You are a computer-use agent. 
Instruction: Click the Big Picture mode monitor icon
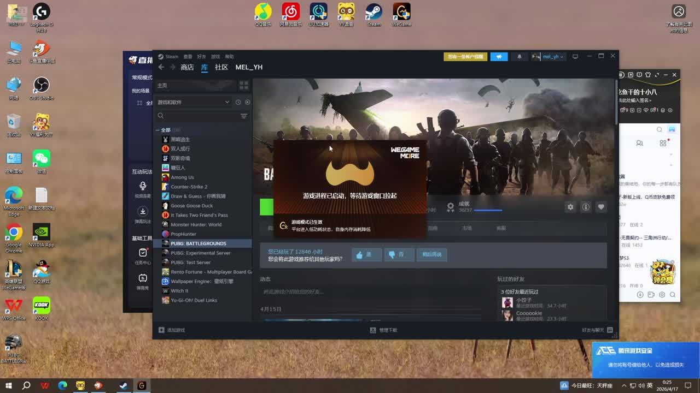click(x=575, y=57)
